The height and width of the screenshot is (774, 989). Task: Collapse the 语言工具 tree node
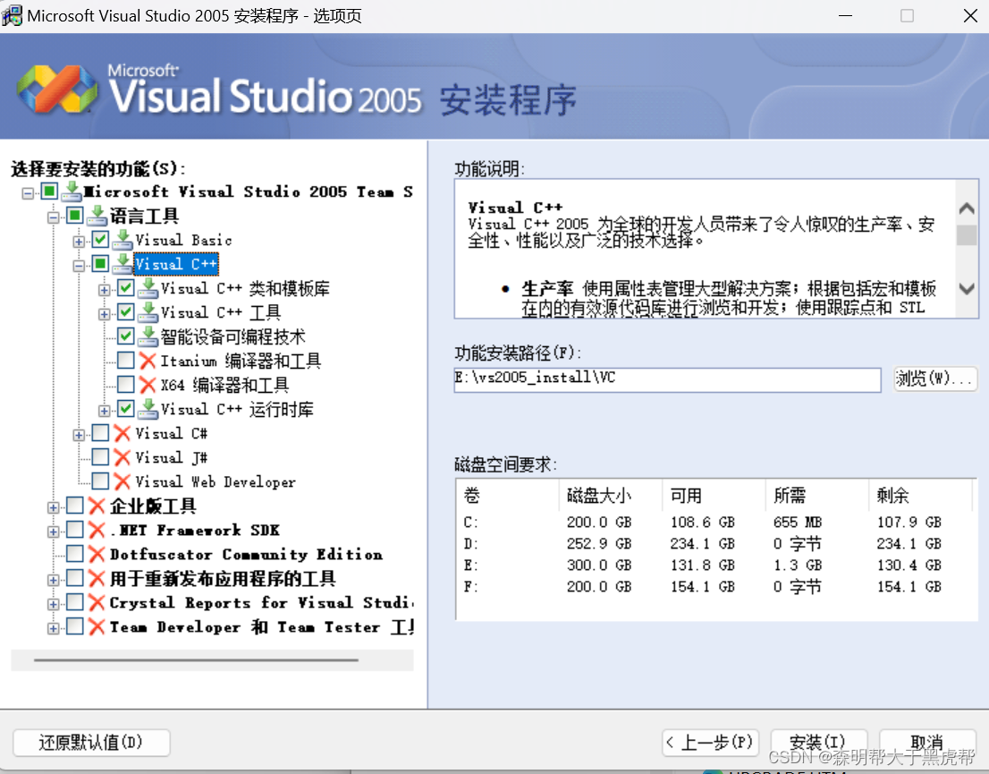coord(53,215)
